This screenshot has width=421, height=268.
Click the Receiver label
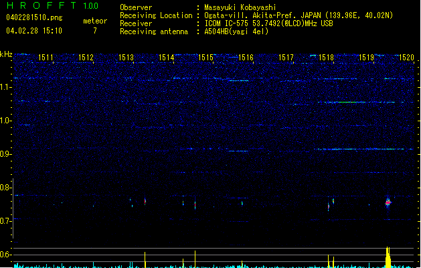(x=136, y=23)
